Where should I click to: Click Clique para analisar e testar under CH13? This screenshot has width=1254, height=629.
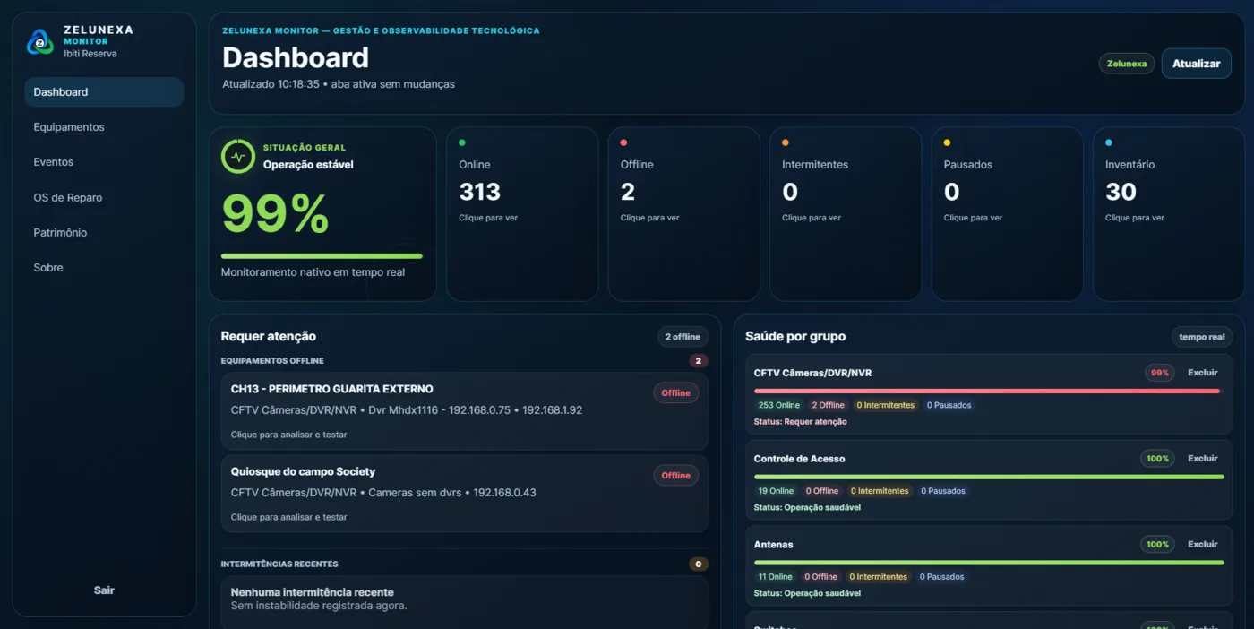[288, 435]
